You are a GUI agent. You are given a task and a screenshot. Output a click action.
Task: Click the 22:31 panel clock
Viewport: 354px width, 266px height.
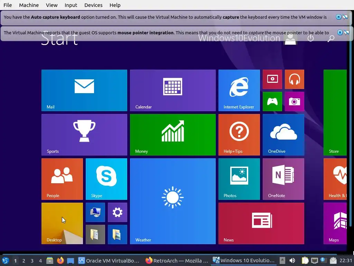pyautogui.click(x=346, y=260)
